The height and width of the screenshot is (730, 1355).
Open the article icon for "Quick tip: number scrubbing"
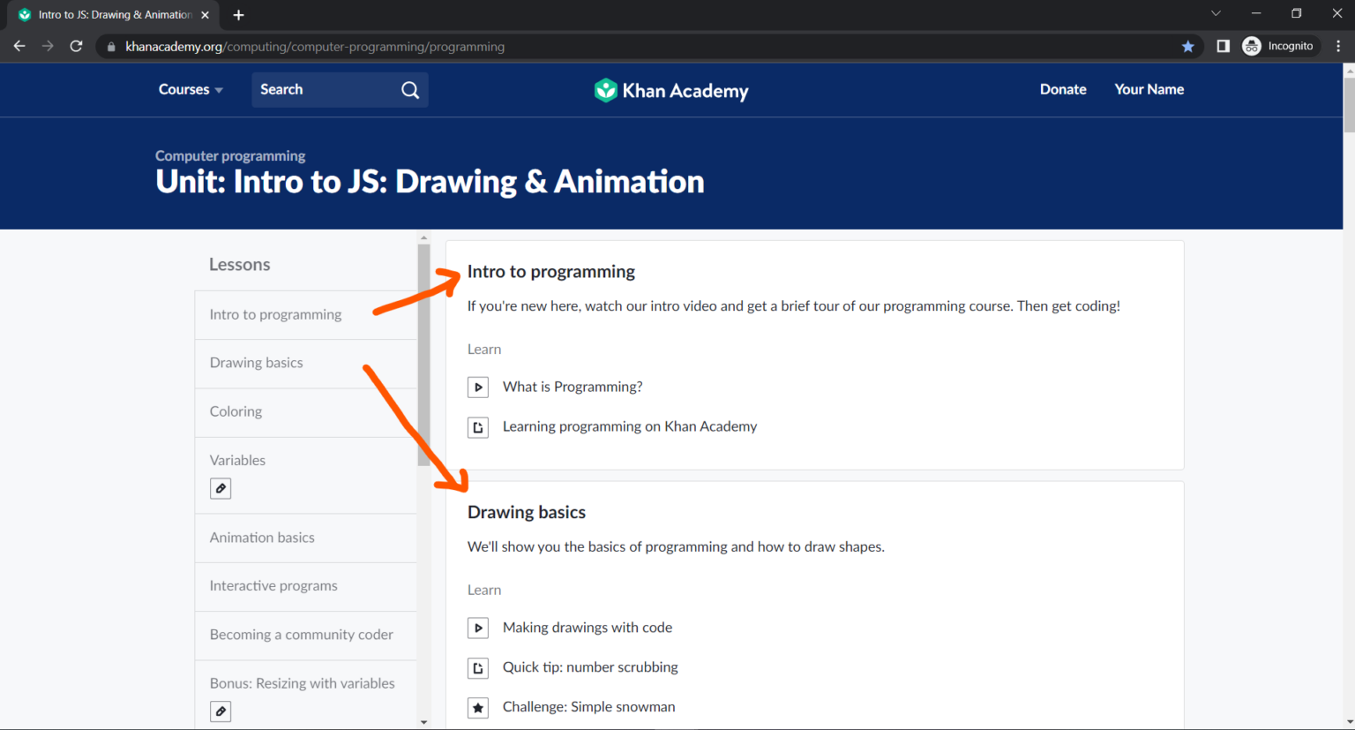click(478, 667)
